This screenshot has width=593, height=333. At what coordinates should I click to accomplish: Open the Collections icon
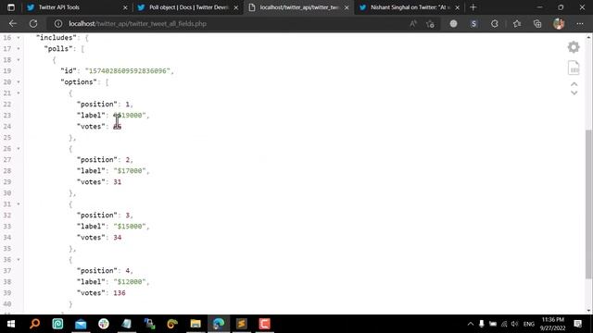[x=537, y=23]
